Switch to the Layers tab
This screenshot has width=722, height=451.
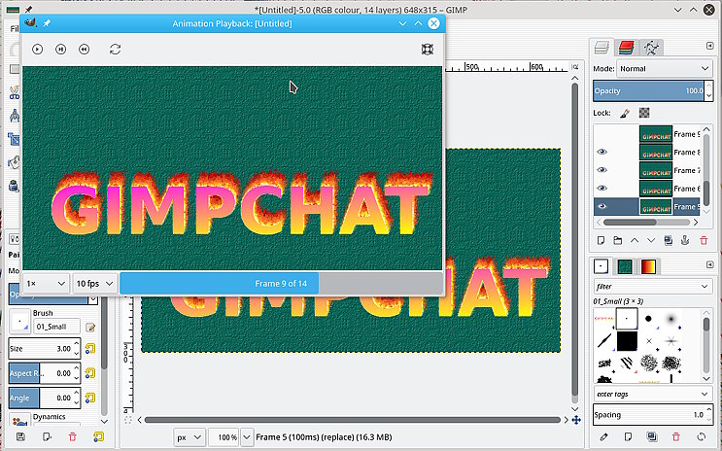tap(602, 47)
